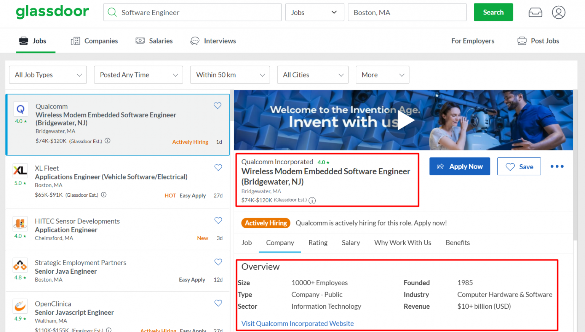Click the Post Jobs briefcase icon
This screenshot has height=332, width=585.
(522, 40)
